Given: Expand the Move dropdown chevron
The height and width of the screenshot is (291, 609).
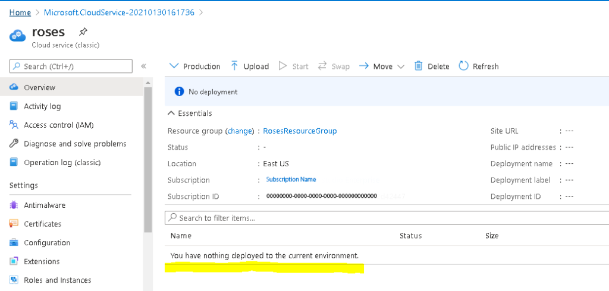Looking at the screenshot, I should coord(401,67).
